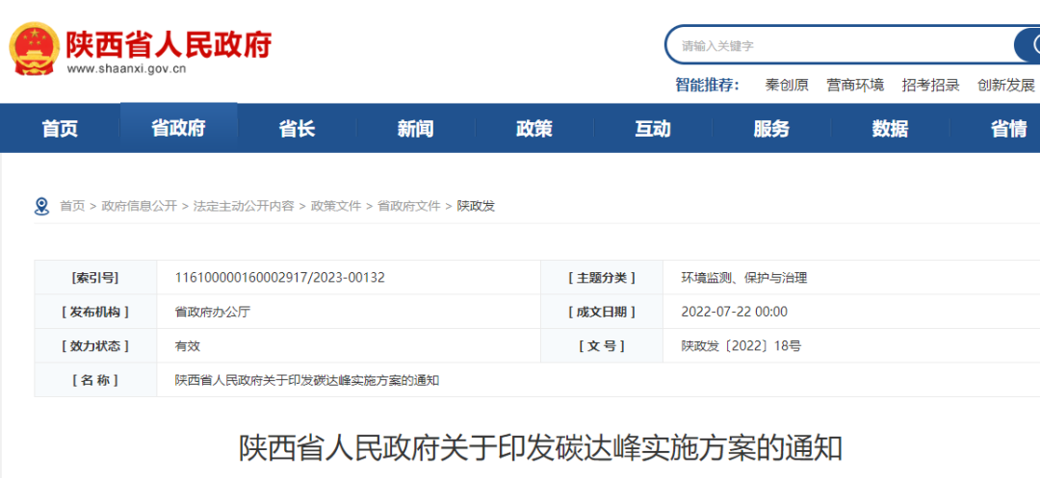
Task: Click the 文号 label cell
Action: pyautogui.click(x=602, y=346)
